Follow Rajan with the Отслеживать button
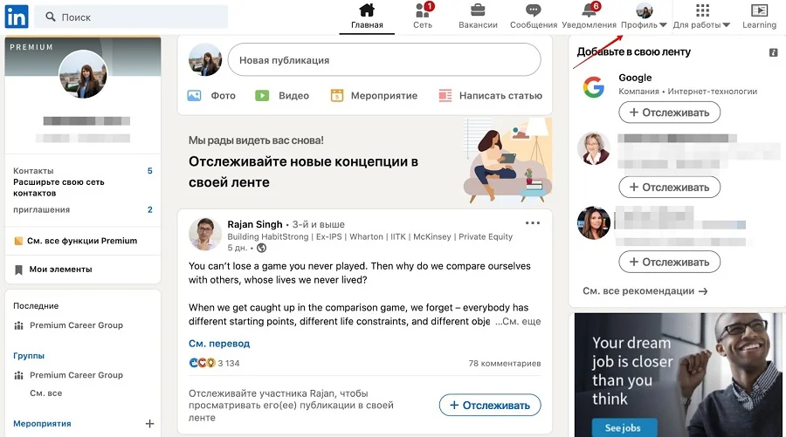The height and width of the screenshot is (437, 786). [490, 405]
